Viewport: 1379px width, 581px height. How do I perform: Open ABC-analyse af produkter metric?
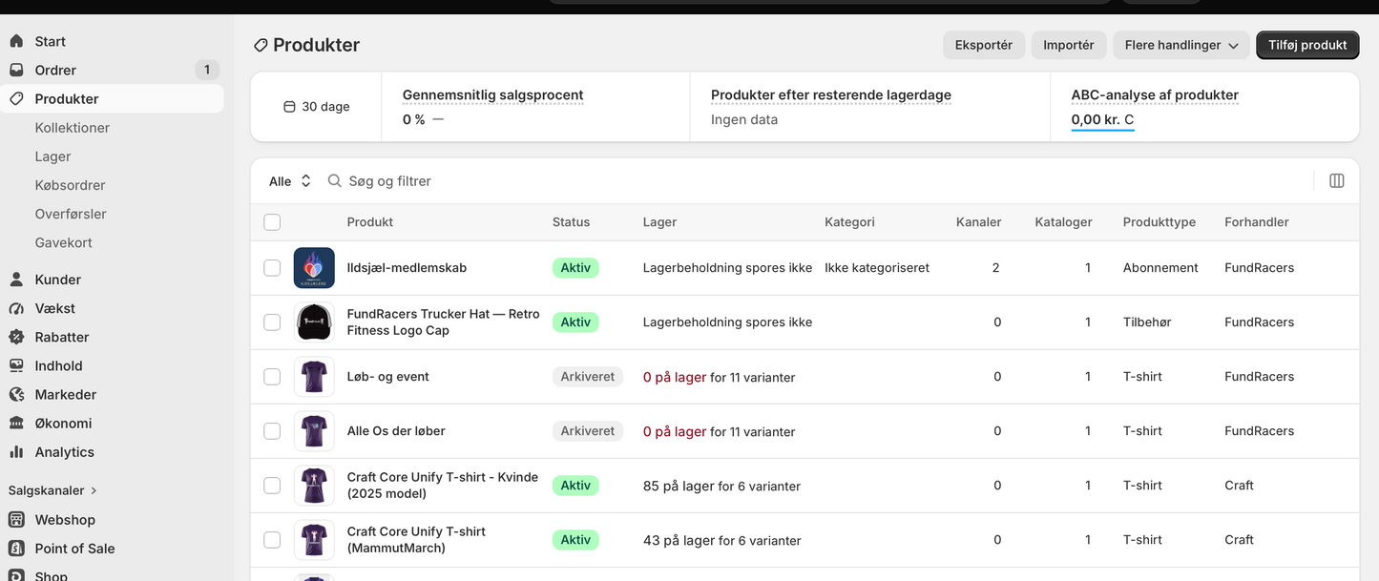[x=1155, y=95]
